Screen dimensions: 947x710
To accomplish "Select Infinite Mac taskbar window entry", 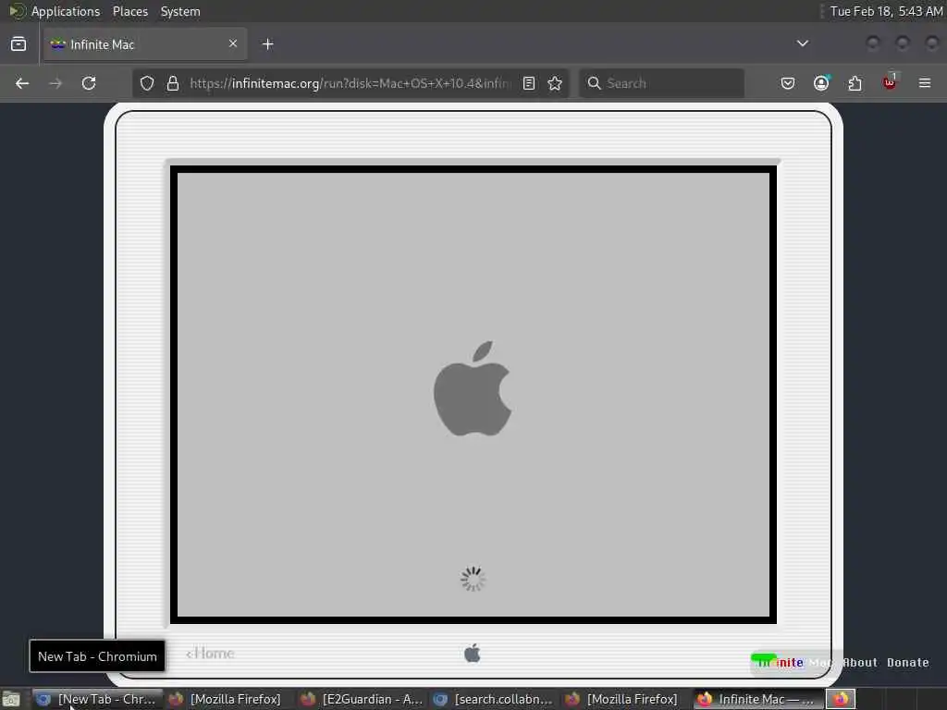I will pyautogui.click(x=758, y=699).
